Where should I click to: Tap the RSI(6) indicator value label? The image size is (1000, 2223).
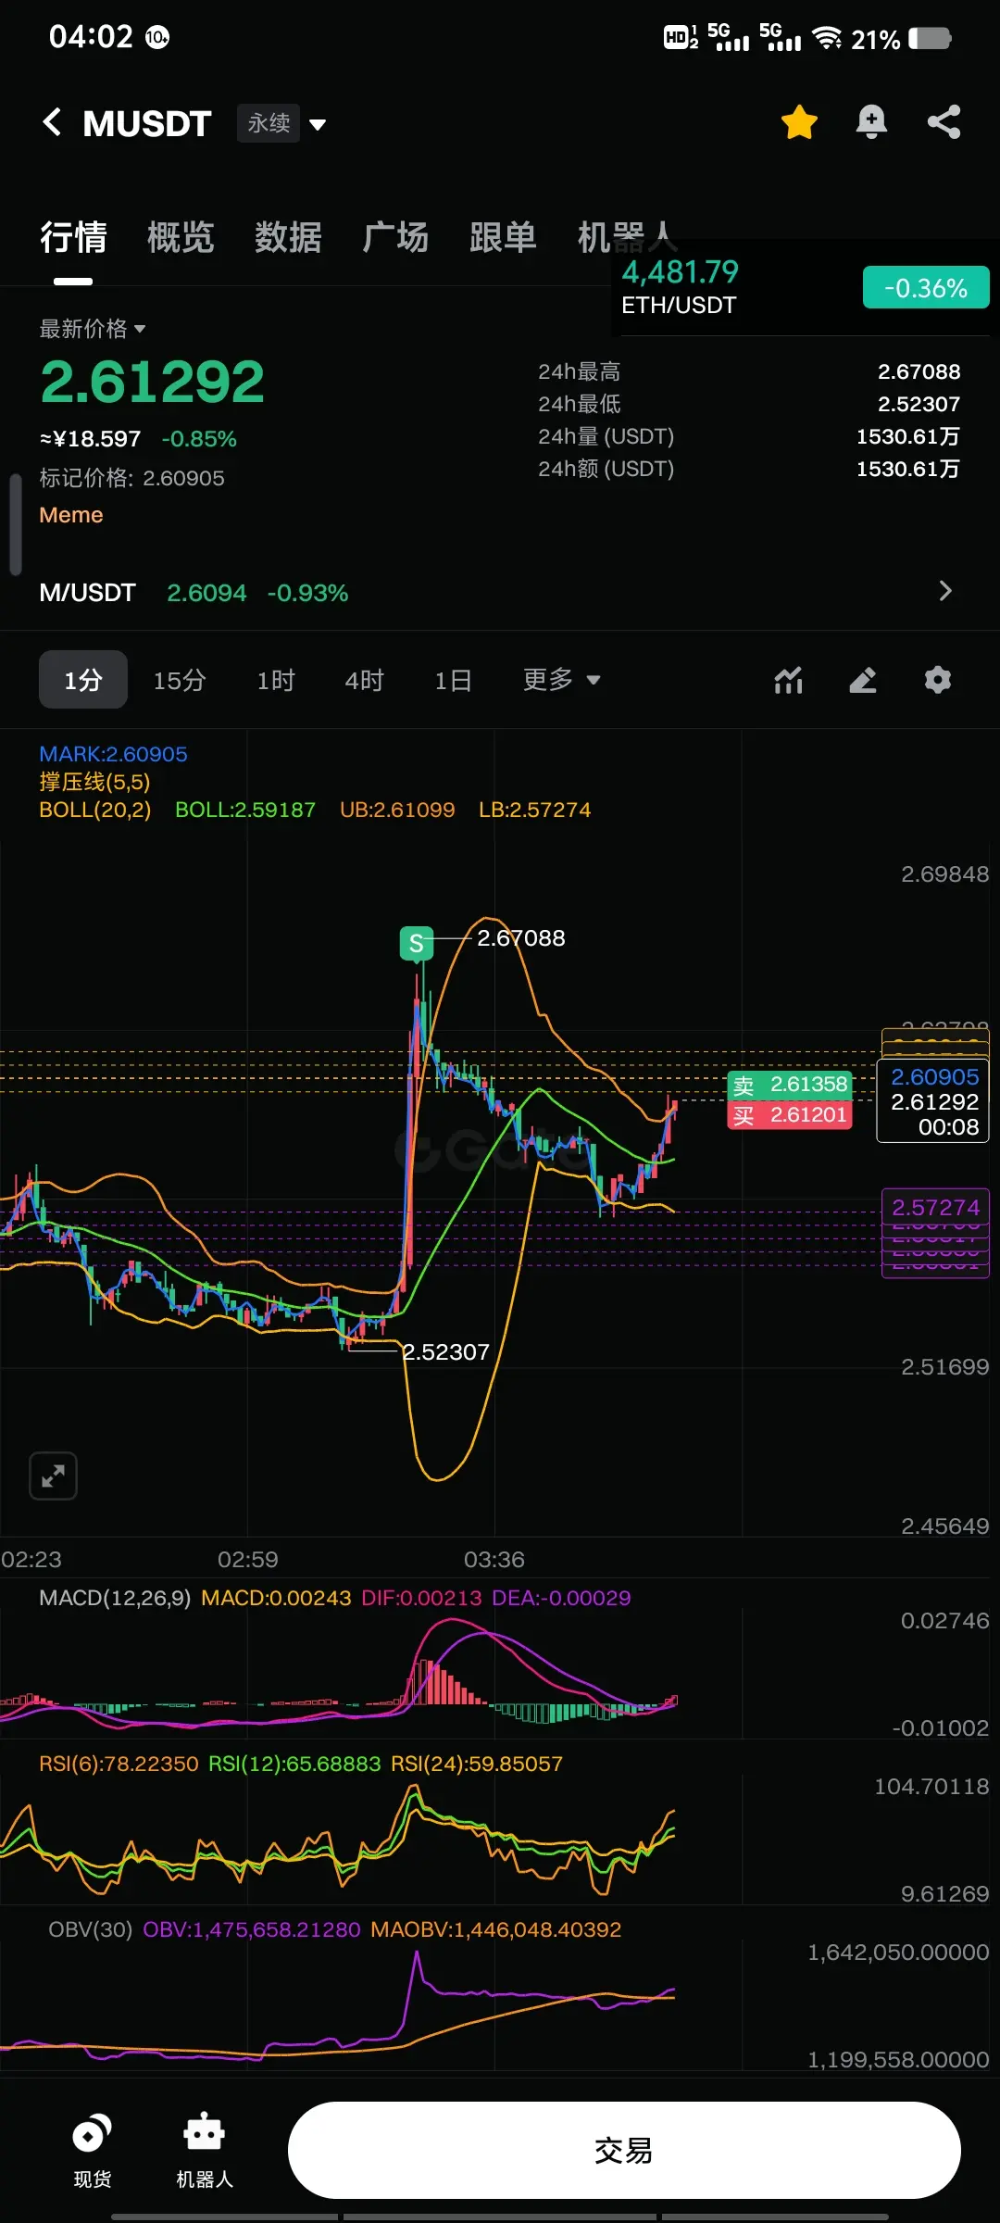[x=119, y=1764]
